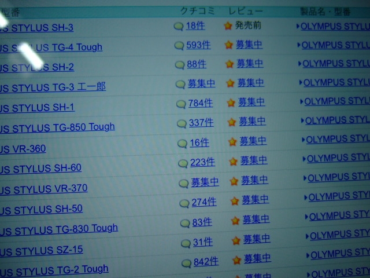Open review 募集中 link in 842件 row
This screenshot has height=278, width=370.
click(x=257, y=258)
